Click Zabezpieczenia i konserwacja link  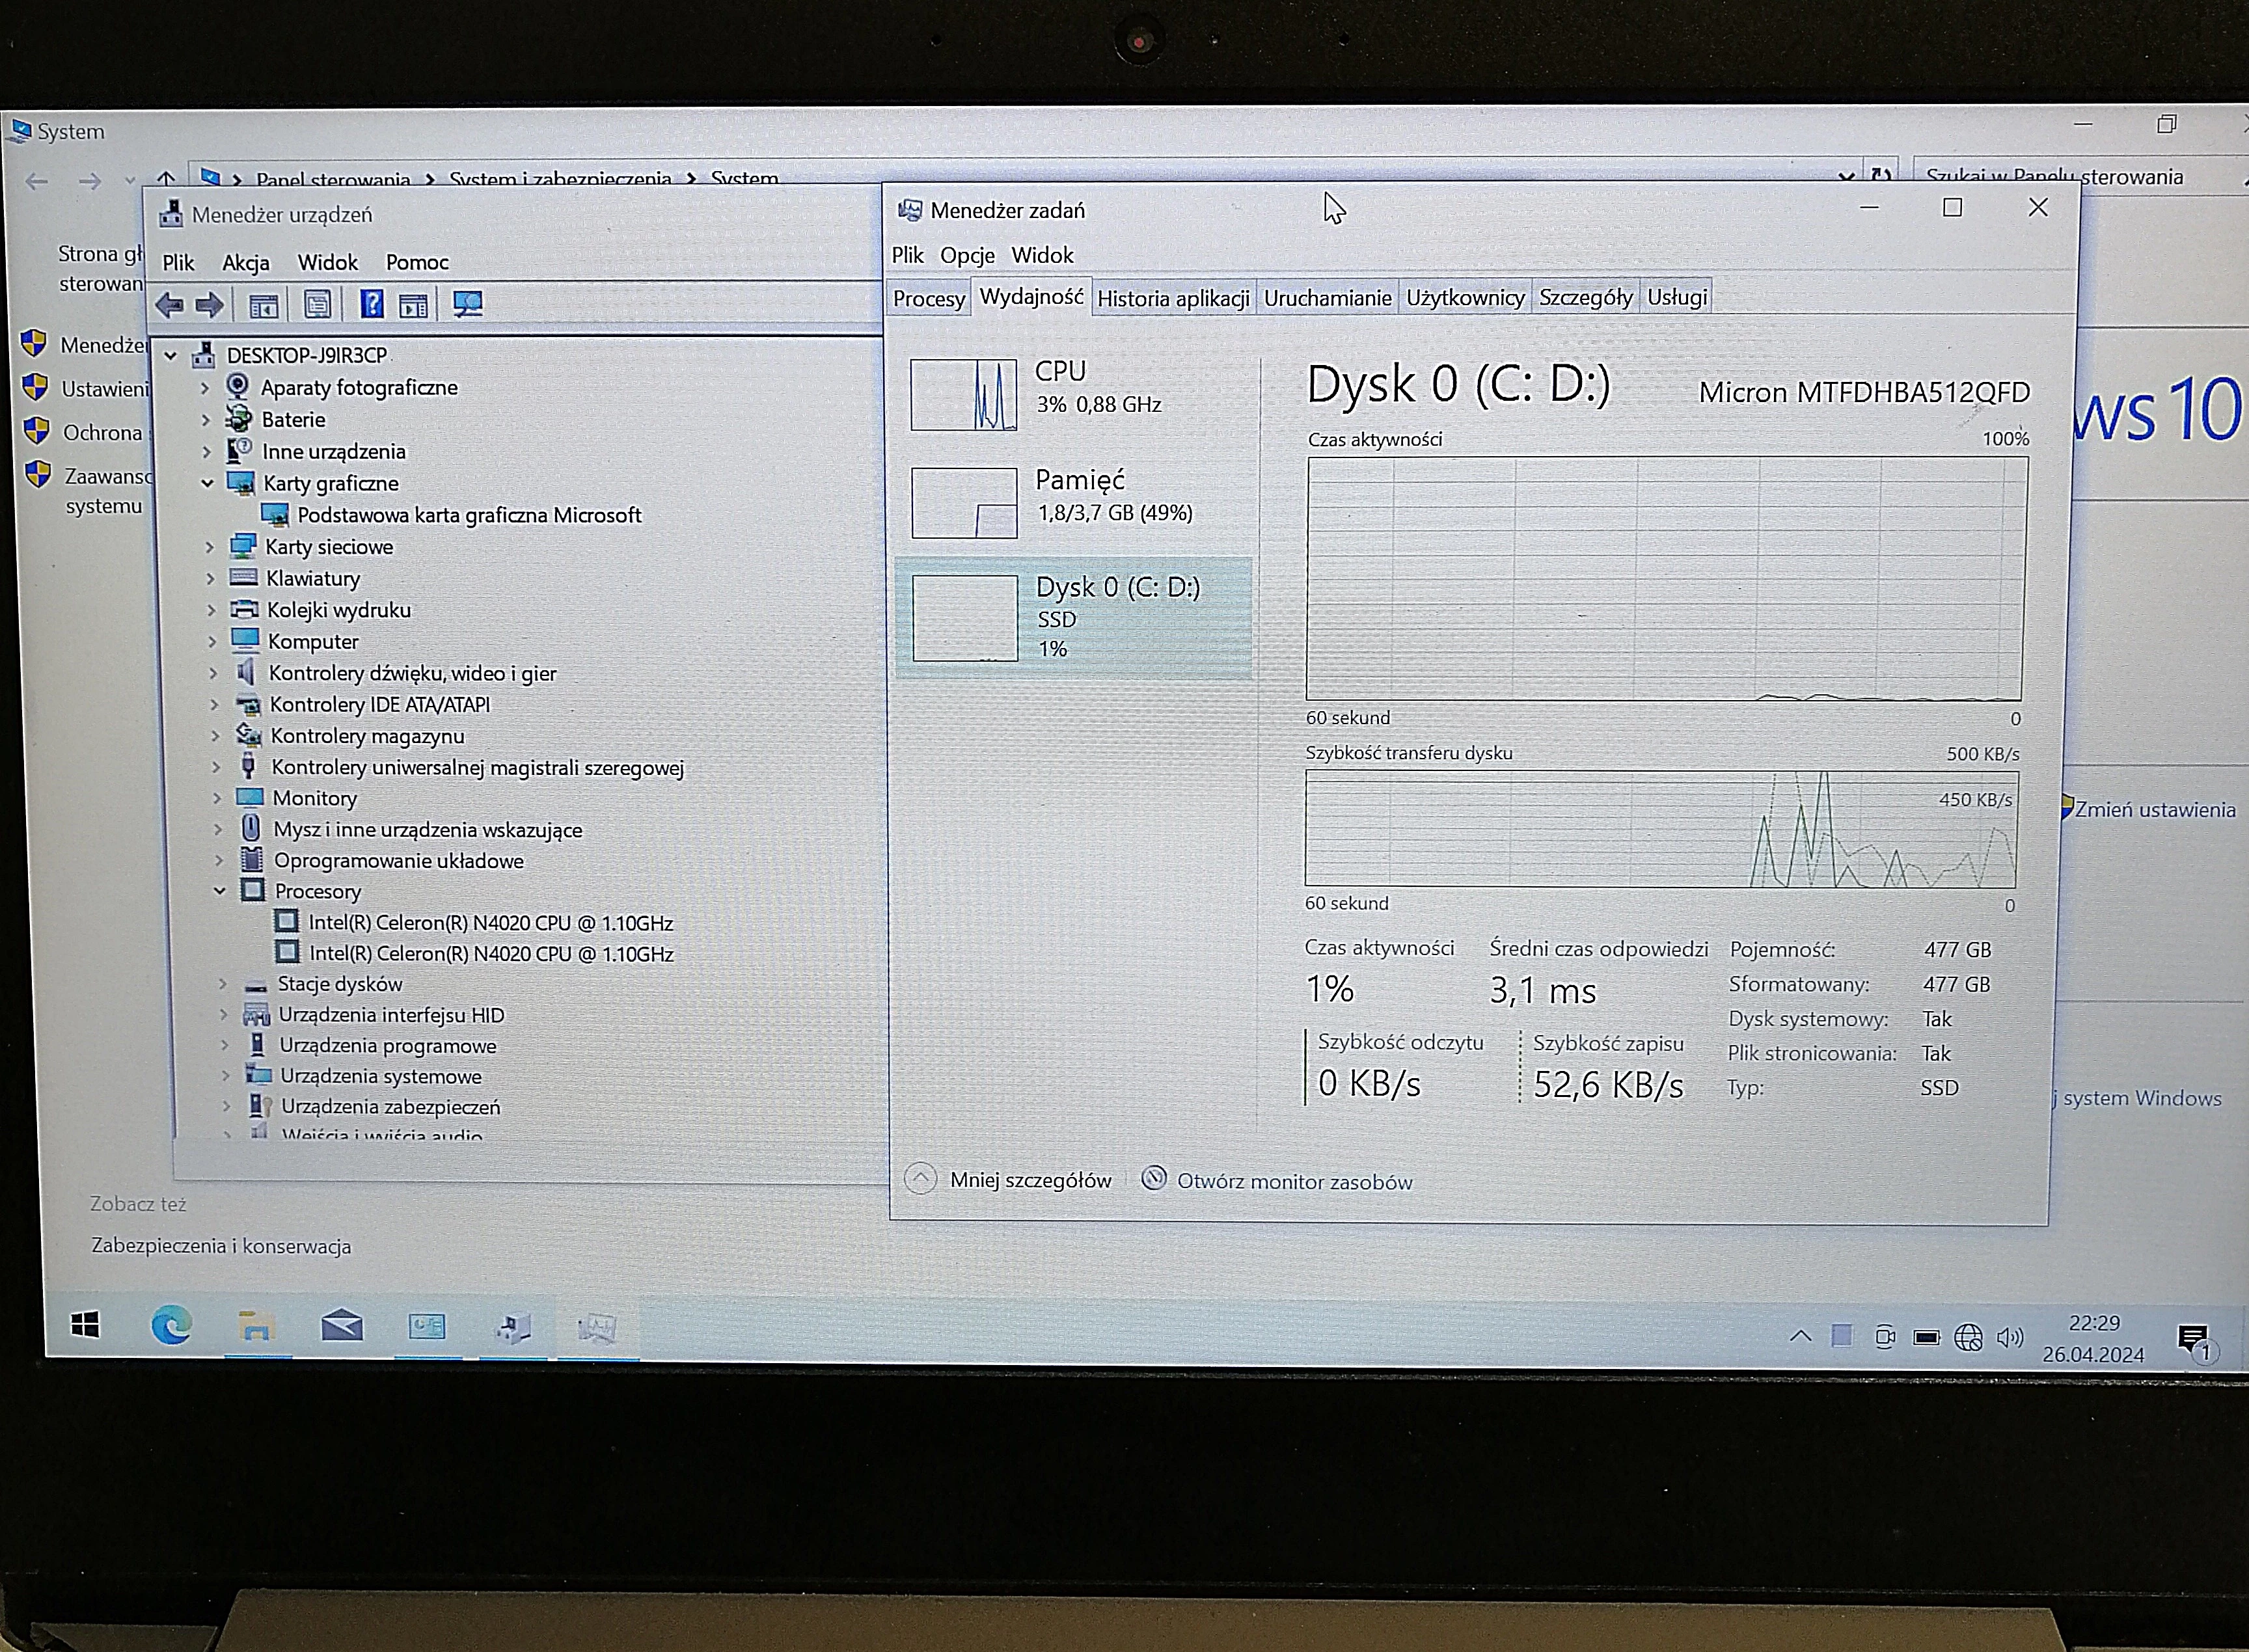click(221, 1246)
